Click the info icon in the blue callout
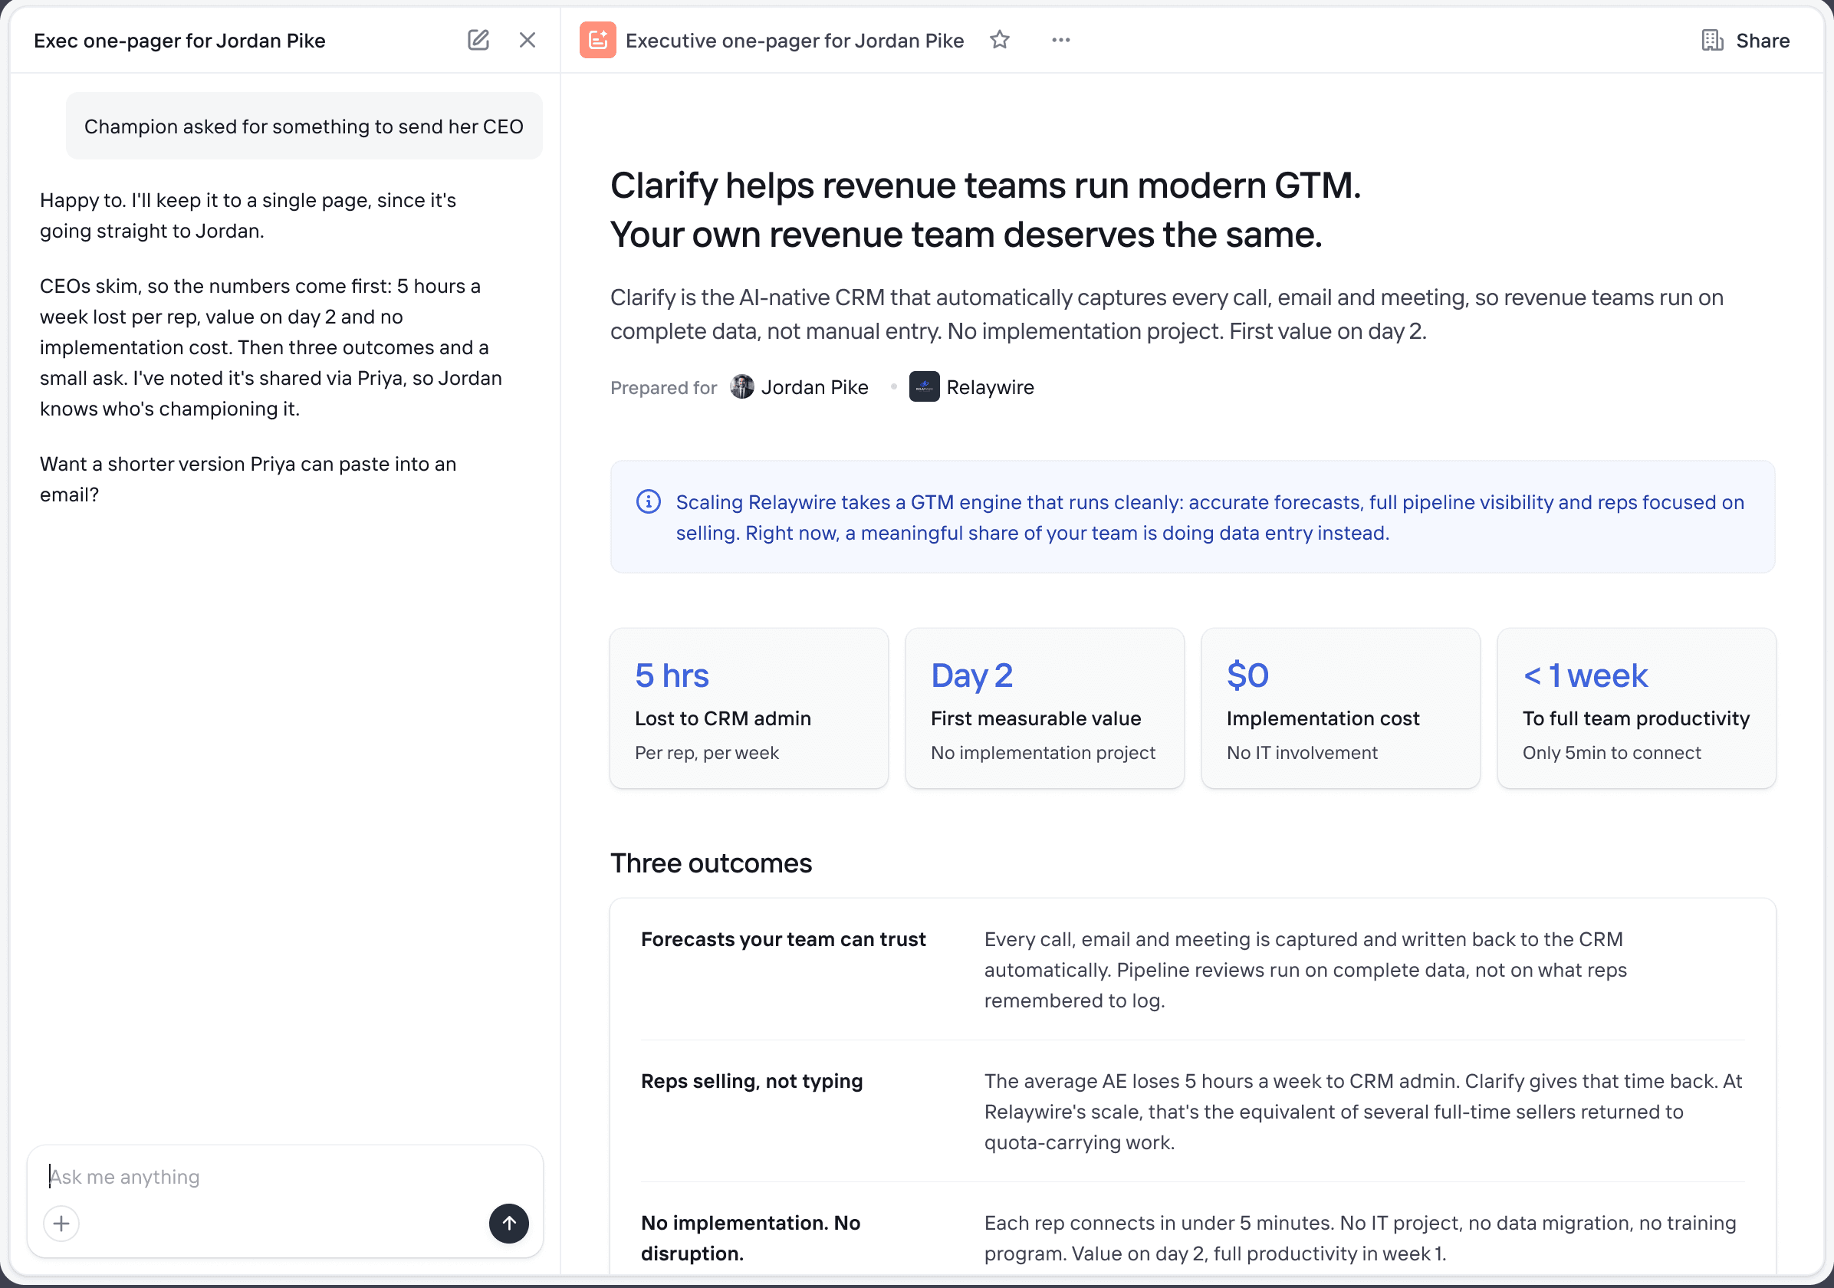The height and width of the screenshot is (1288, 1834). pyautogui.click(x=648, y=502)
